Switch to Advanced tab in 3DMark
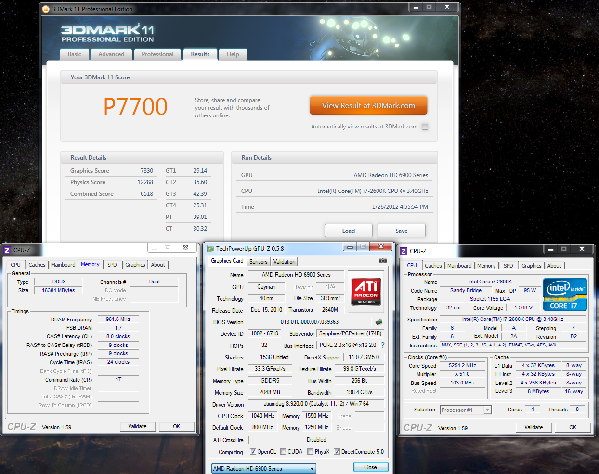 pyautogui.click(x=111, y=54)
